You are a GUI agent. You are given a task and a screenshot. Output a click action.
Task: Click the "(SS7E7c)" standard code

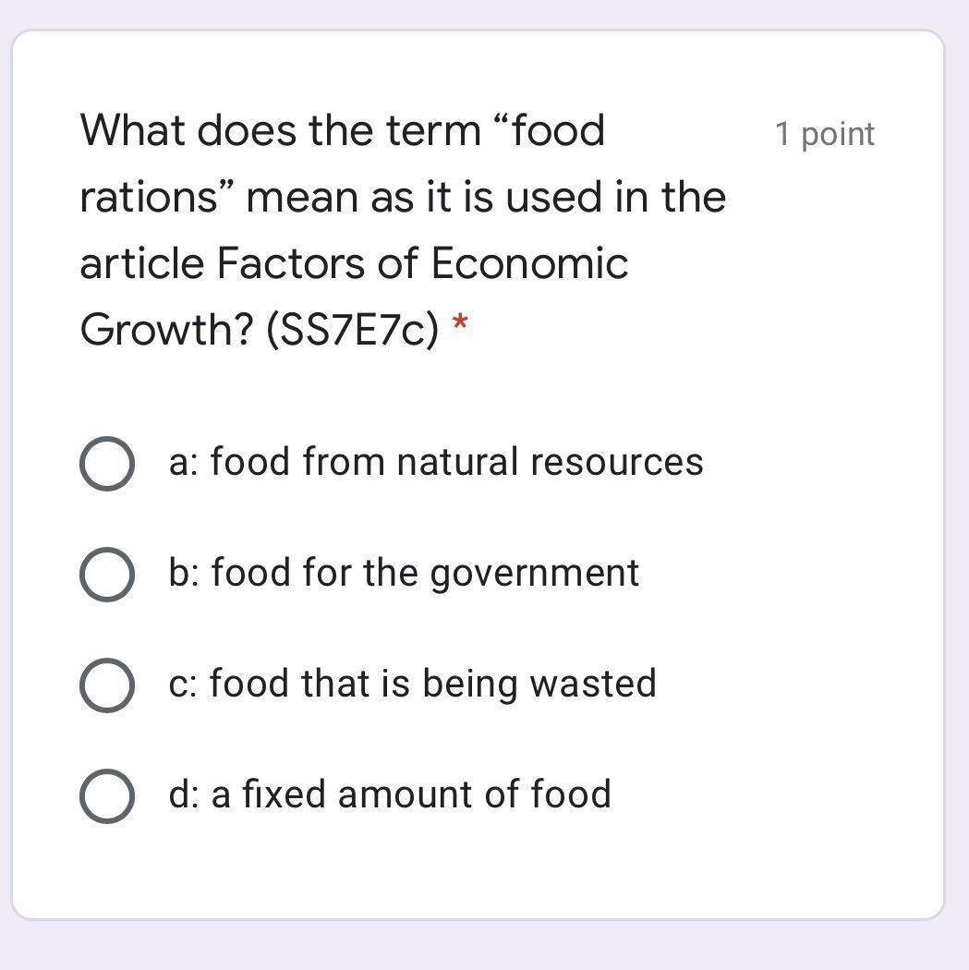[351, 329]
